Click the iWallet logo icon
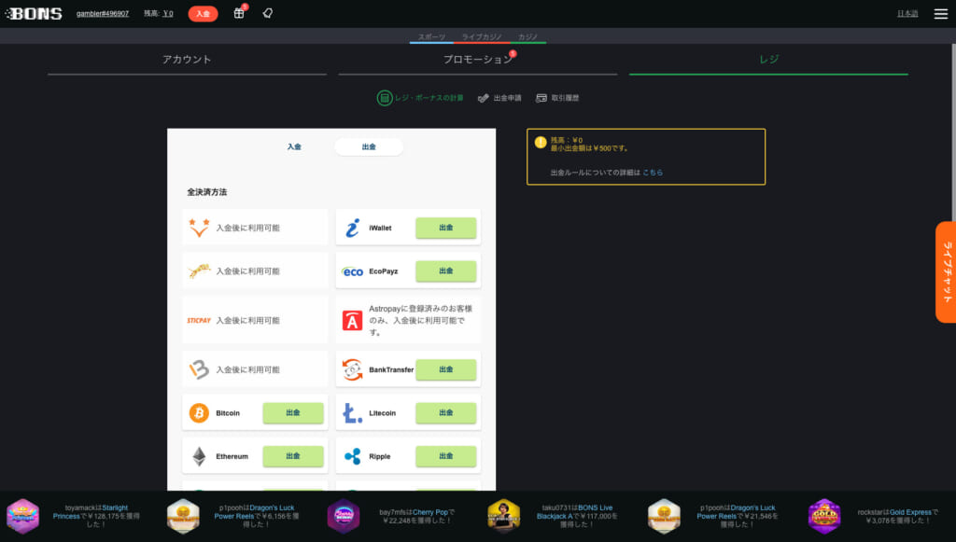956x542 pixels. pyautogui.click(x=352, y=228)
